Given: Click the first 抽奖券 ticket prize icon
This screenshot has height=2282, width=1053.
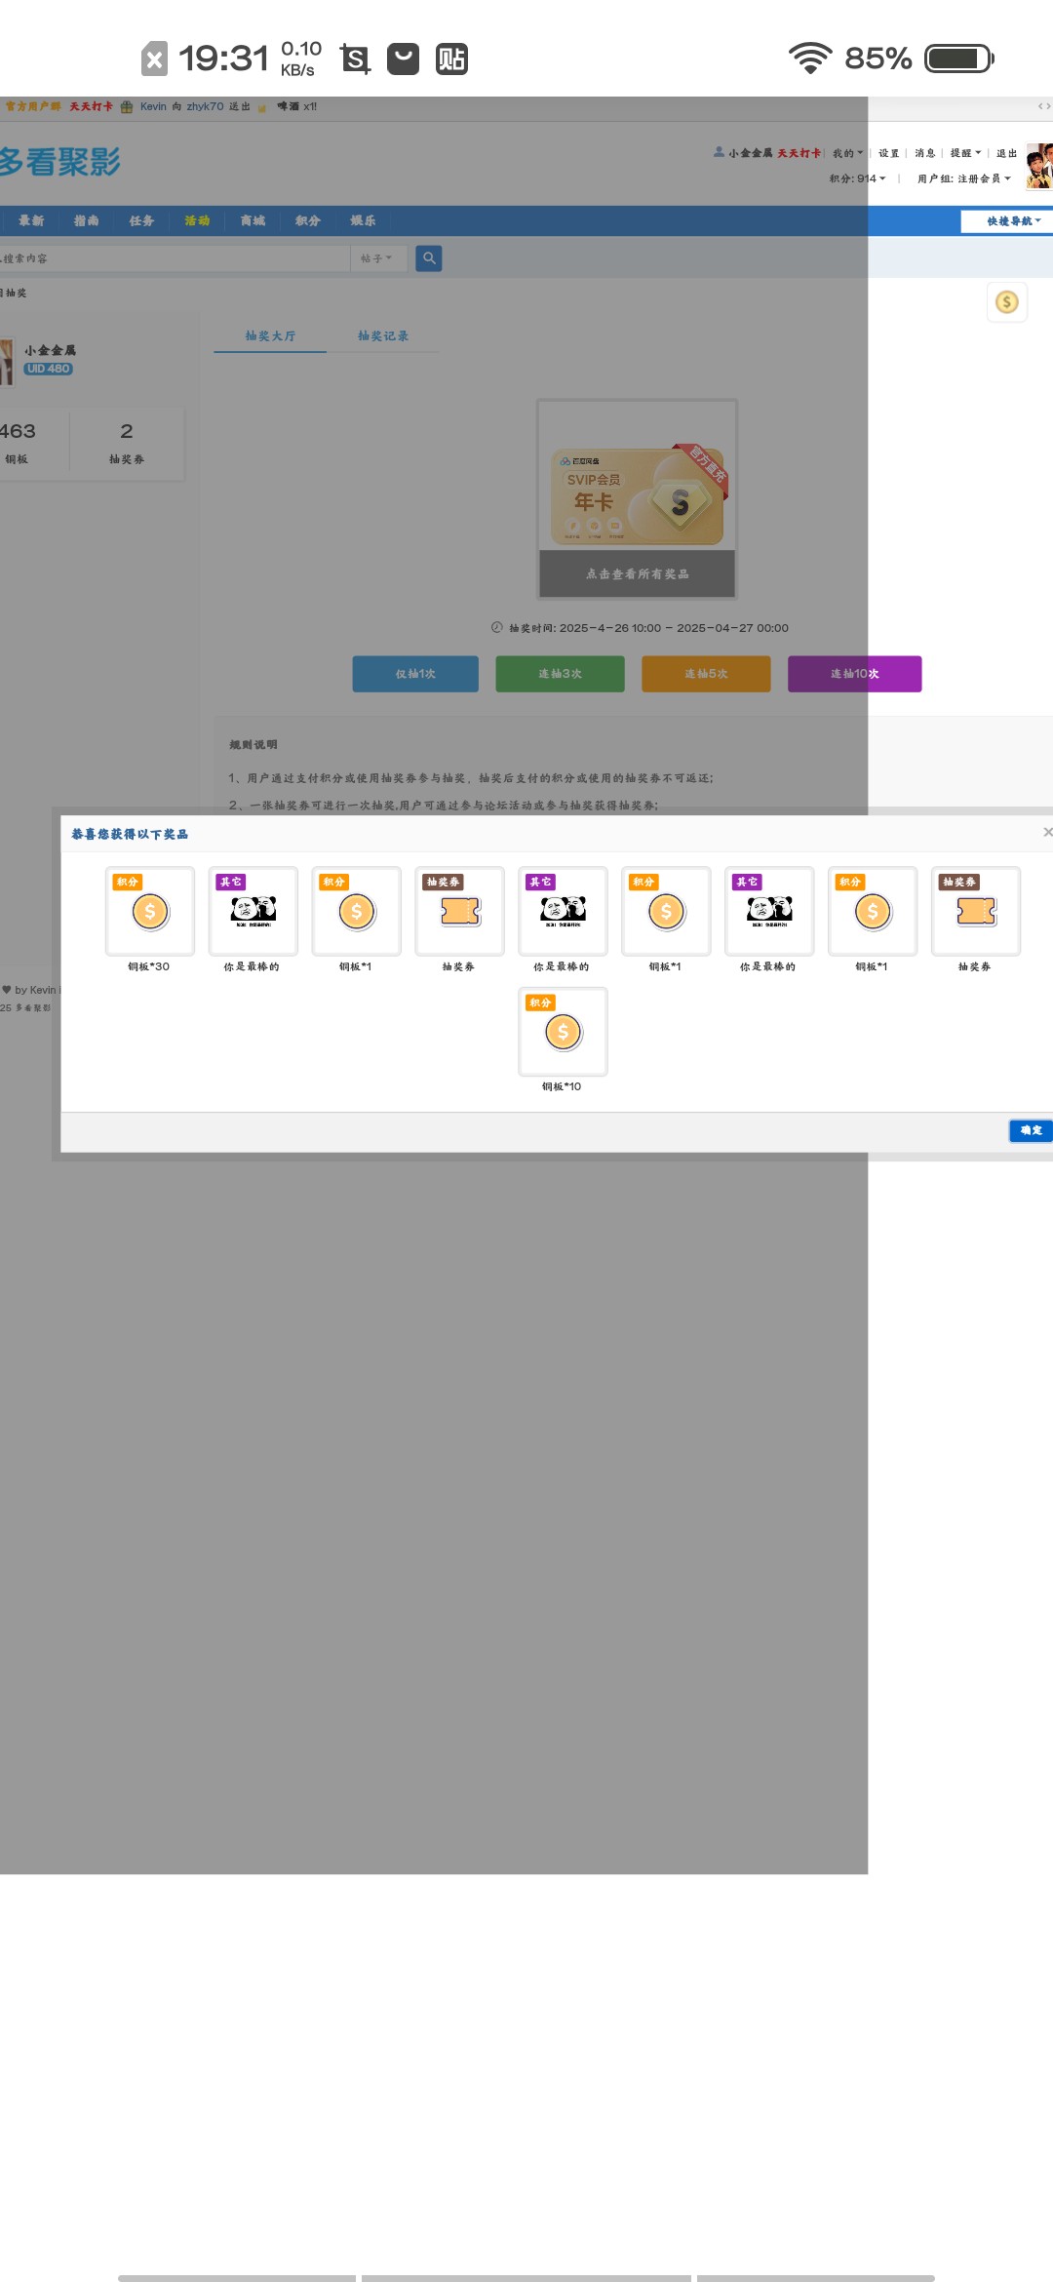Looking at the screenshot, I should point(459,912).
